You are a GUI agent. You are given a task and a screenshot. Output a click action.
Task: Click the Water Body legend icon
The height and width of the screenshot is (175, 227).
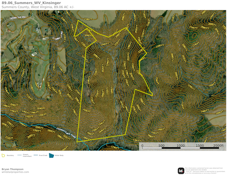[x=51, y=155]
